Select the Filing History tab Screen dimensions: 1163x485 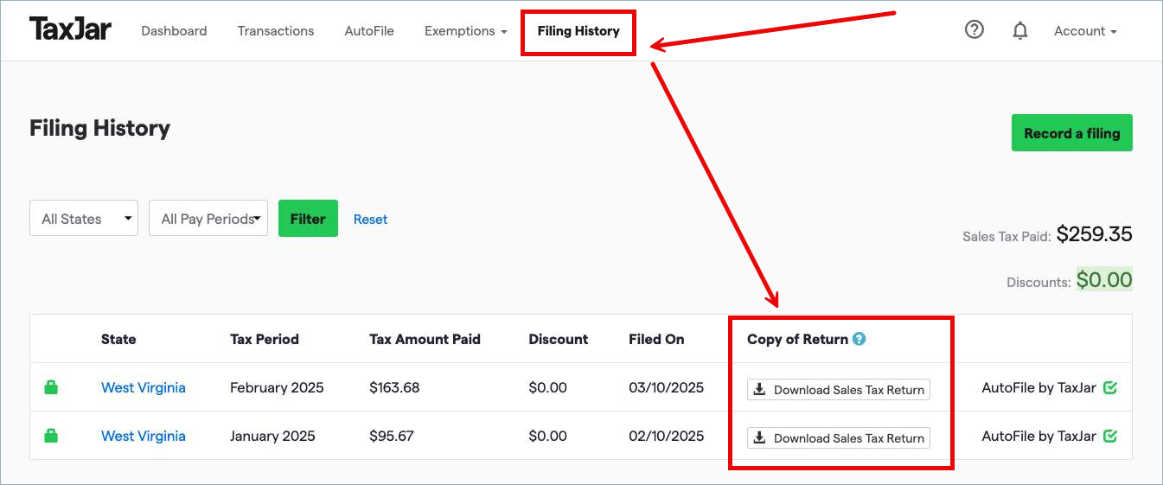(578, 30)
